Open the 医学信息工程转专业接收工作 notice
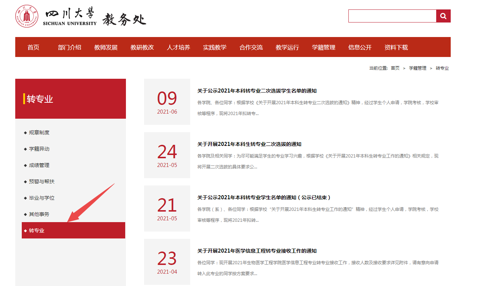Viewport: 487px width, 286px height. 257,251
